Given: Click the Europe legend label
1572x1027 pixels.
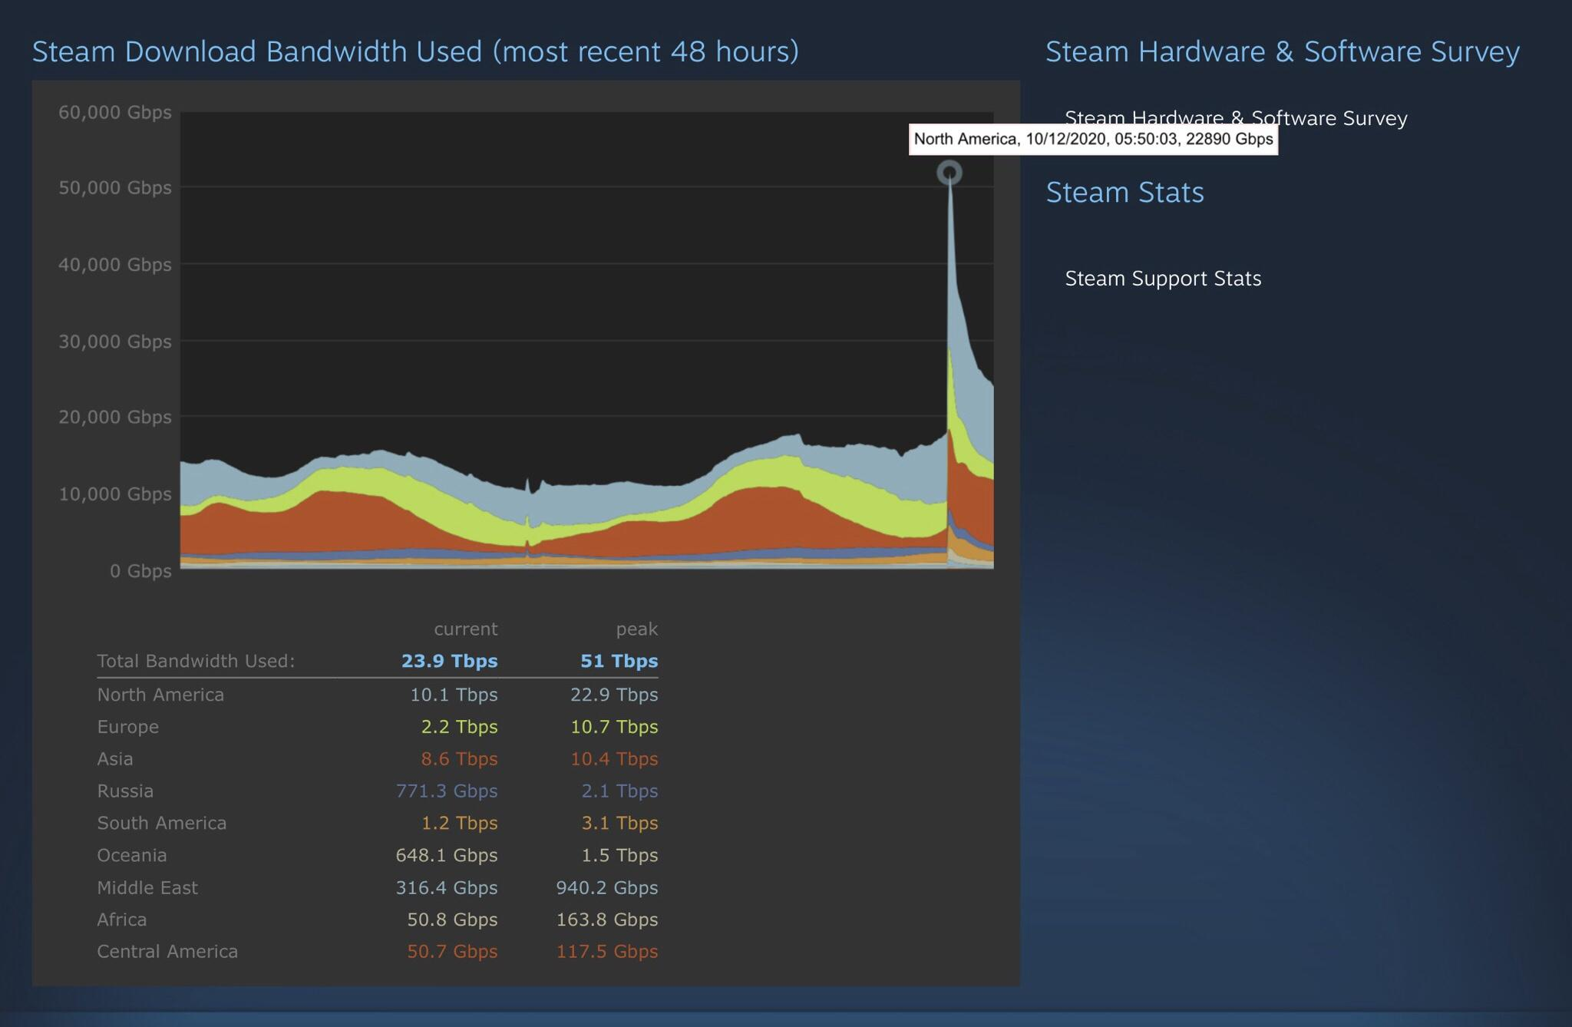Looking at the screenshot, I should click(x=127, y=727).
